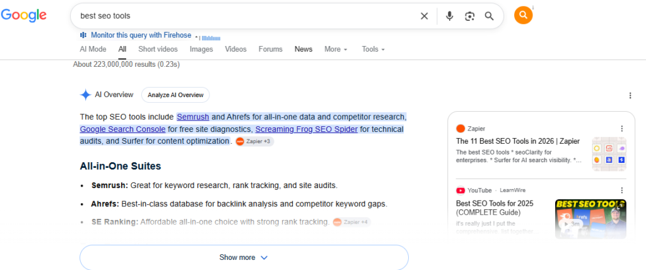Click the magnifying glass search icon
This screenshot has width=646, height=270.
point(489,16)
